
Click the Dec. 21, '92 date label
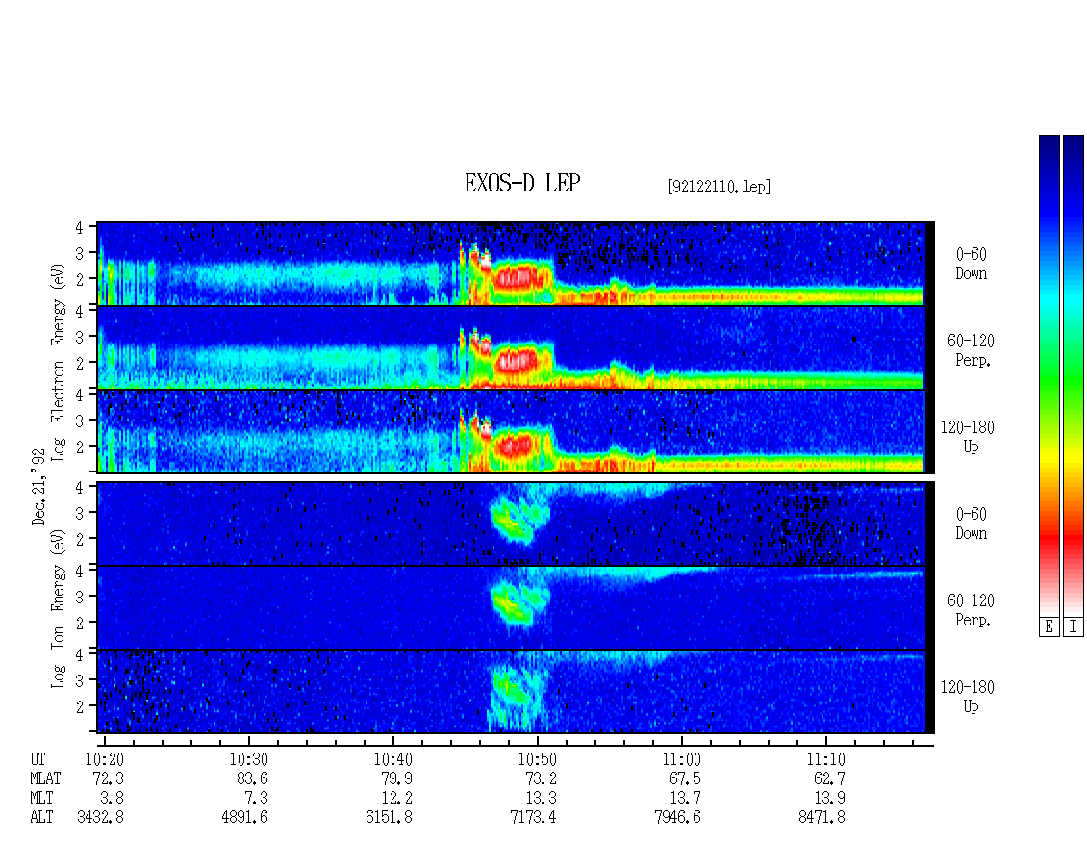click(x=38, y=487)
